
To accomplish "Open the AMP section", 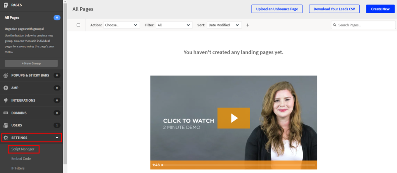I will pos(31,88).
